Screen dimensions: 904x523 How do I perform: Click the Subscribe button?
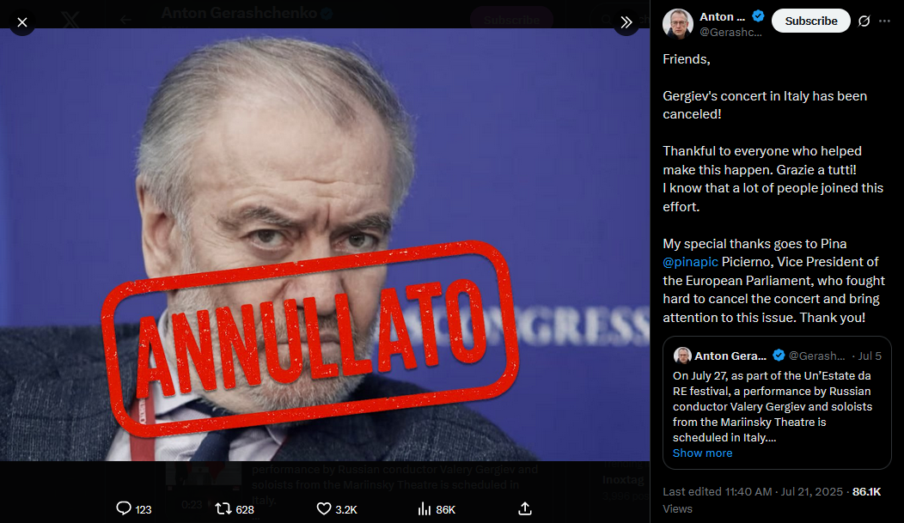click(810, 21)
